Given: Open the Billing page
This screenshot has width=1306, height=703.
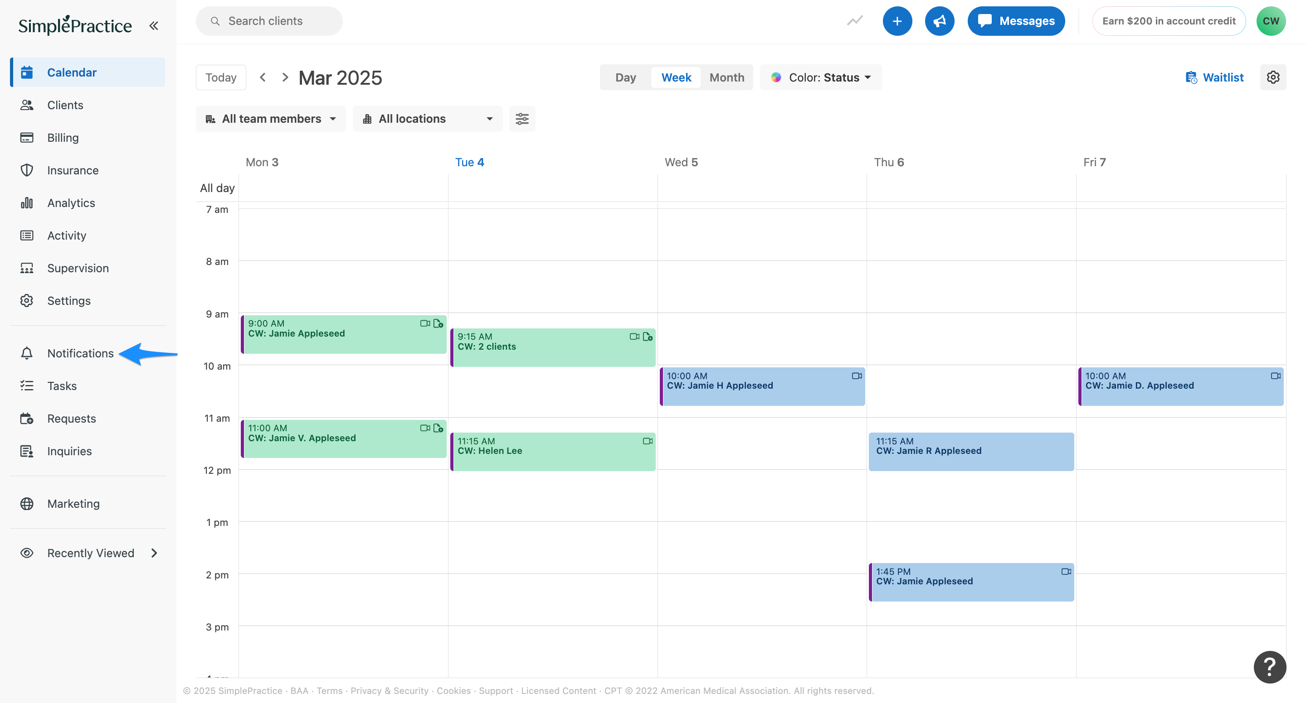Looking at the screenshot, I should (x=63, y=138).
